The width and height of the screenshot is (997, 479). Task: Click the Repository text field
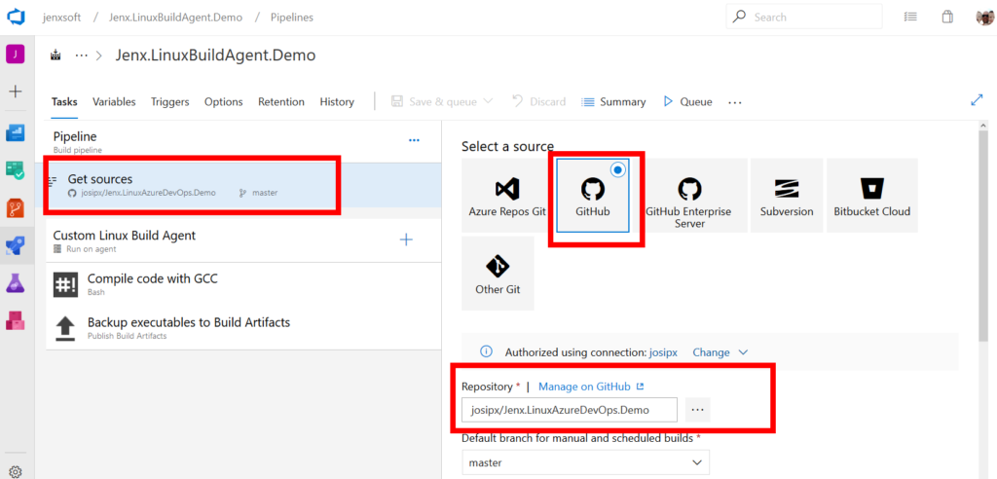click(x=570, y=410)
